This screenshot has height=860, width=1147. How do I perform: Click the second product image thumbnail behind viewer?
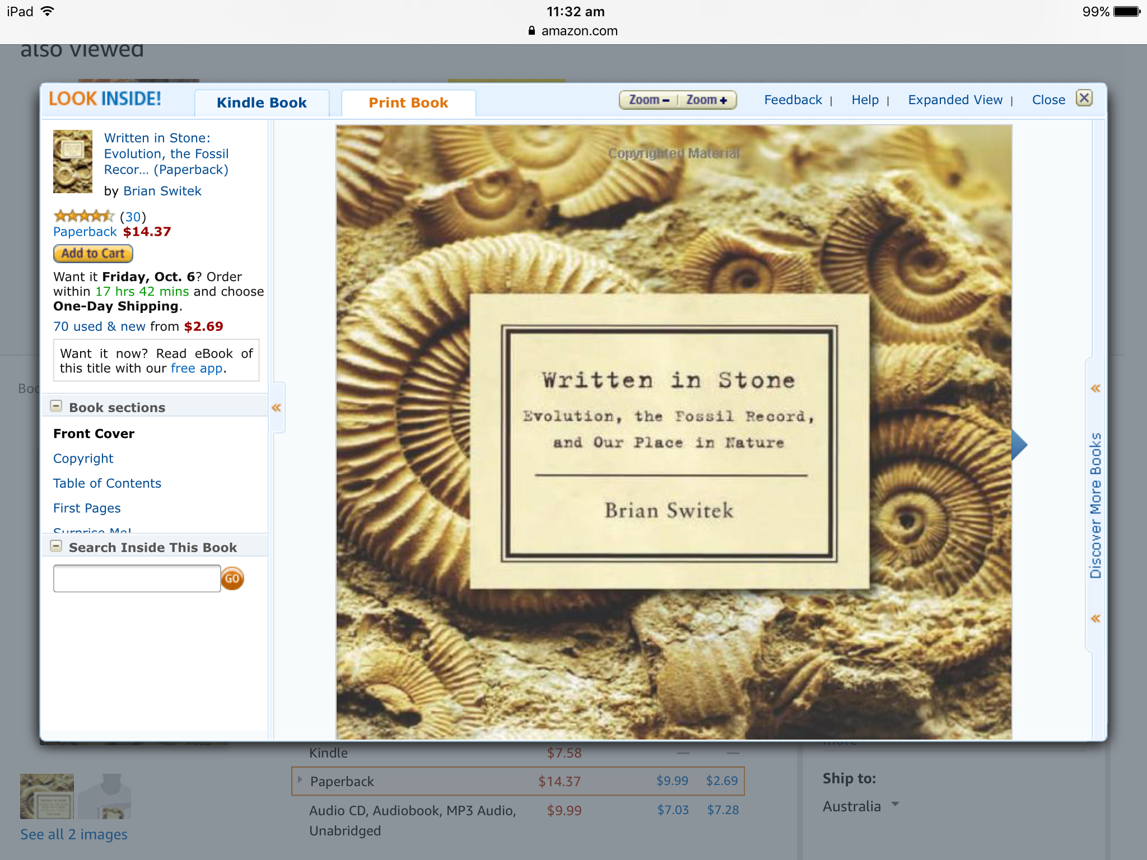click(x=105, y=797)
